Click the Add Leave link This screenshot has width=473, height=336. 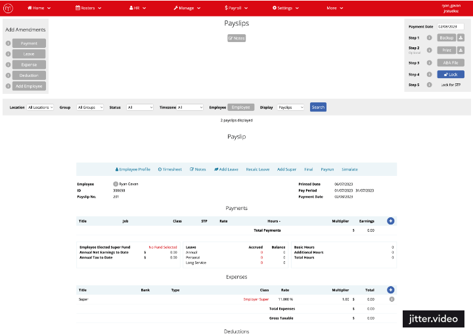226,169
